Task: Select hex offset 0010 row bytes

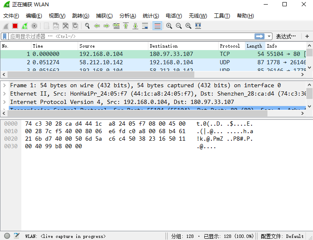Action: click(x=105, y=131)
